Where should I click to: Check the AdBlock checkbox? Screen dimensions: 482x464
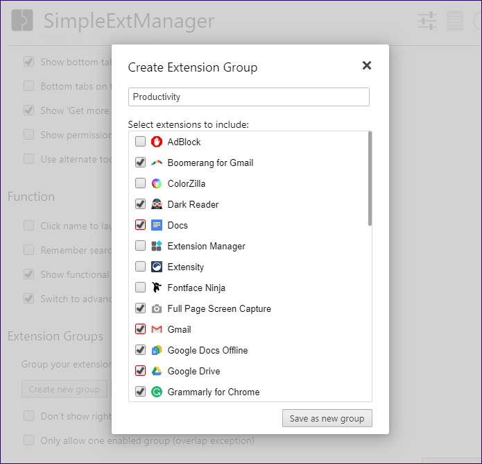tap(141, 142)
